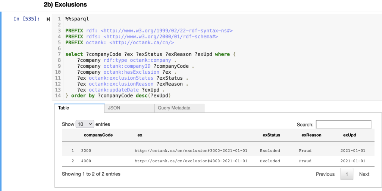
Task: Click the select statement line in code
Action: pos(151,54)
